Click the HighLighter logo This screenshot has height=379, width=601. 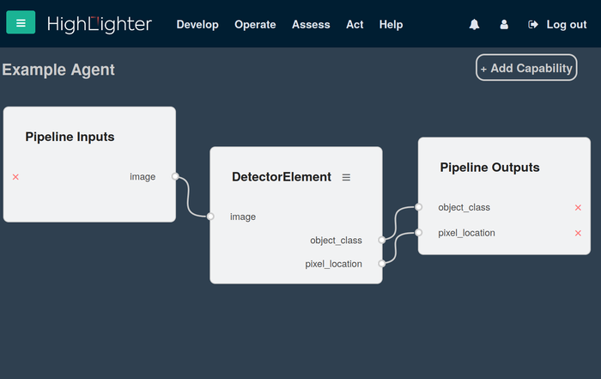(x=100, y=24)
